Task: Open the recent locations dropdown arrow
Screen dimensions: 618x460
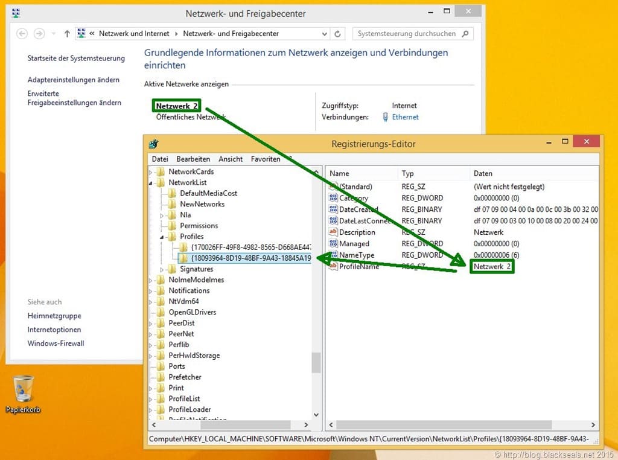Action: [54, 34]
